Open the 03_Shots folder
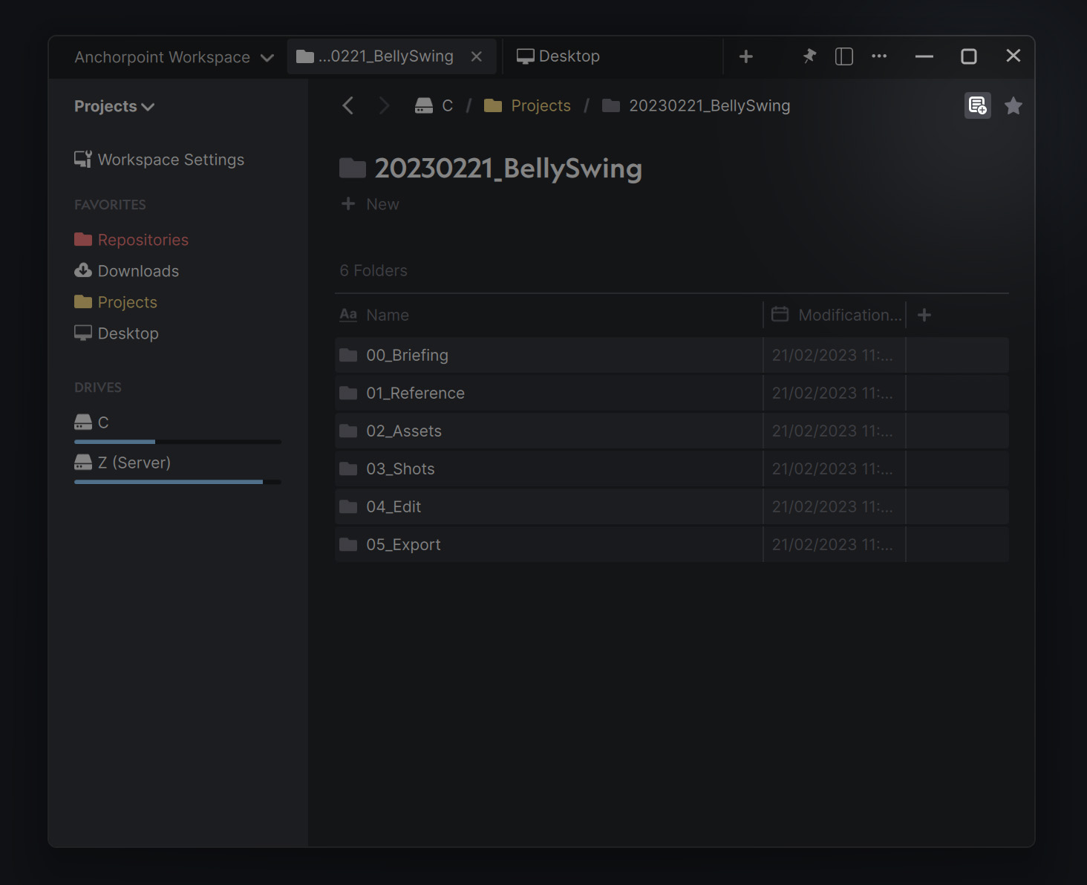 [x=400, y=468]
